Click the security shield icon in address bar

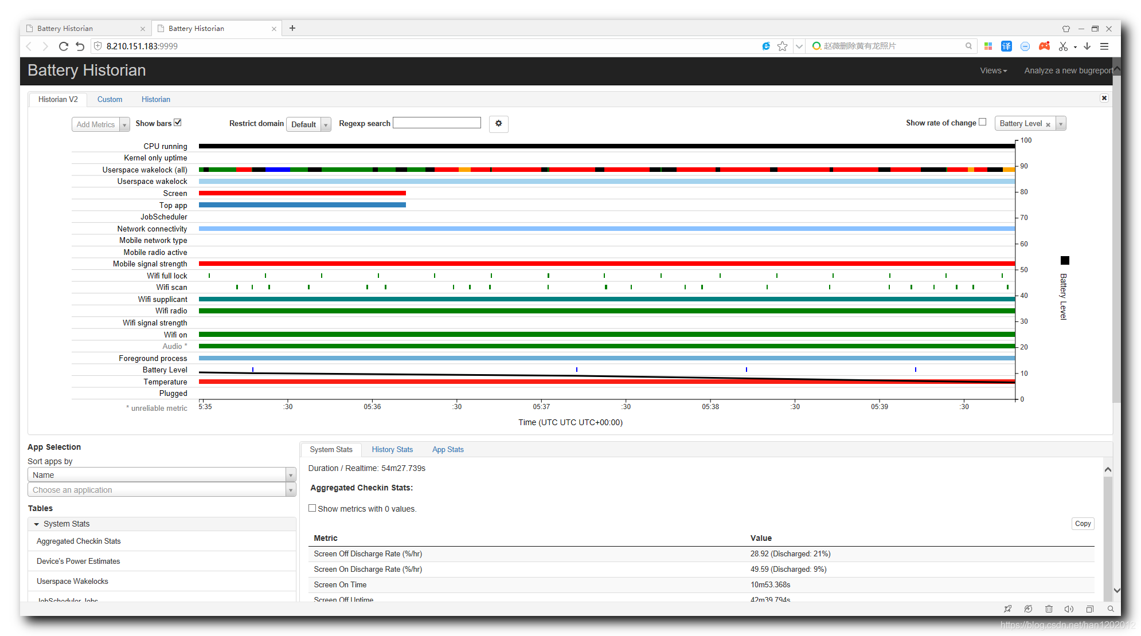coord(97,46)
